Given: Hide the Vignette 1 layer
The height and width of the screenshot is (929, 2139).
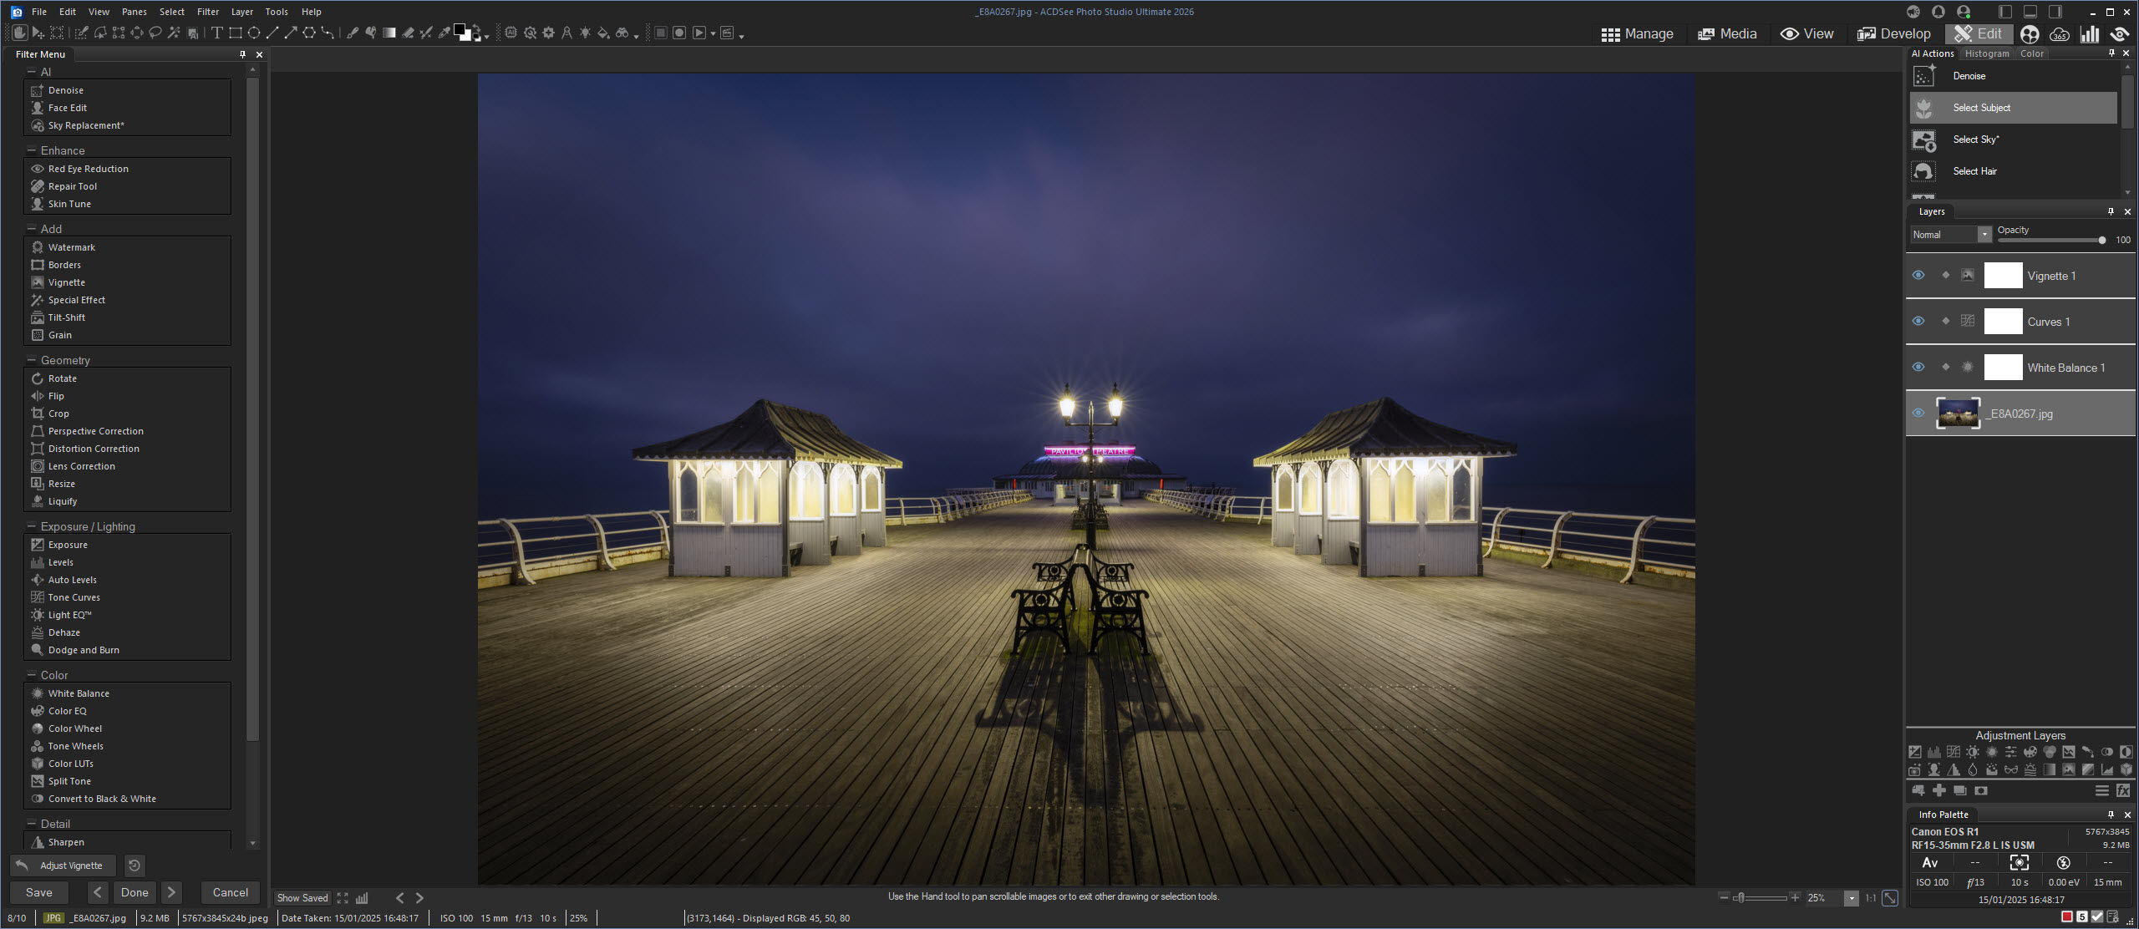Looking at the screenshot, I should (x=1919, y=276).
